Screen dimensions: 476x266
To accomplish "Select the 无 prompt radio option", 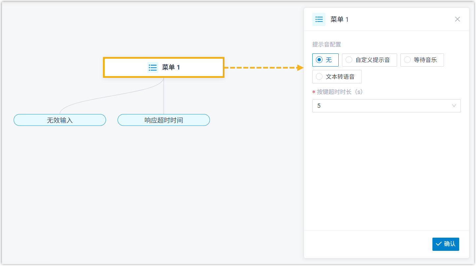I will coord(319,60).
